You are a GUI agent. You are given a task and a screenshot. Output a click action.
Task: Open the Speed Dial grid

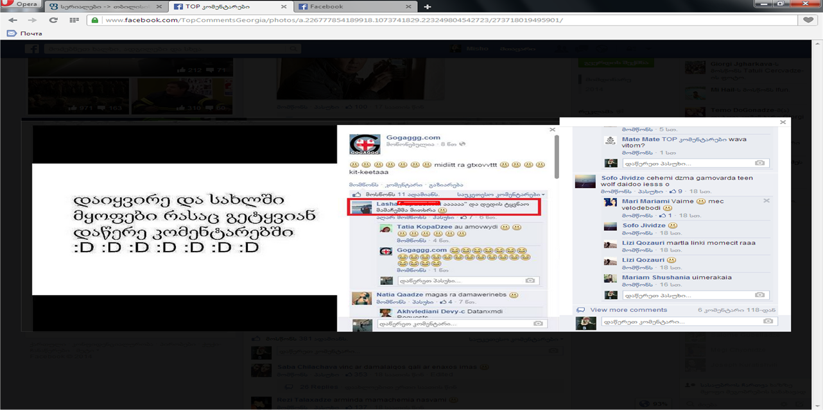[x=74, y=20]
